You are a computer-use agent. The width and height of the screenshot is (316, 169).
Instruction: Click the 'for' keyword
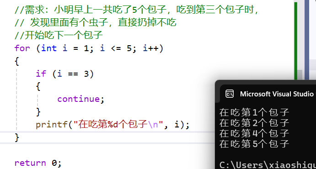(x=22, y=48)
